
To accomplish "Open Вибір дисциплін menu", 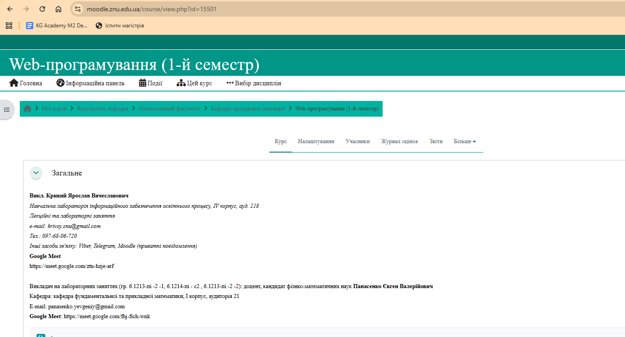I will (x=254, y=83).
